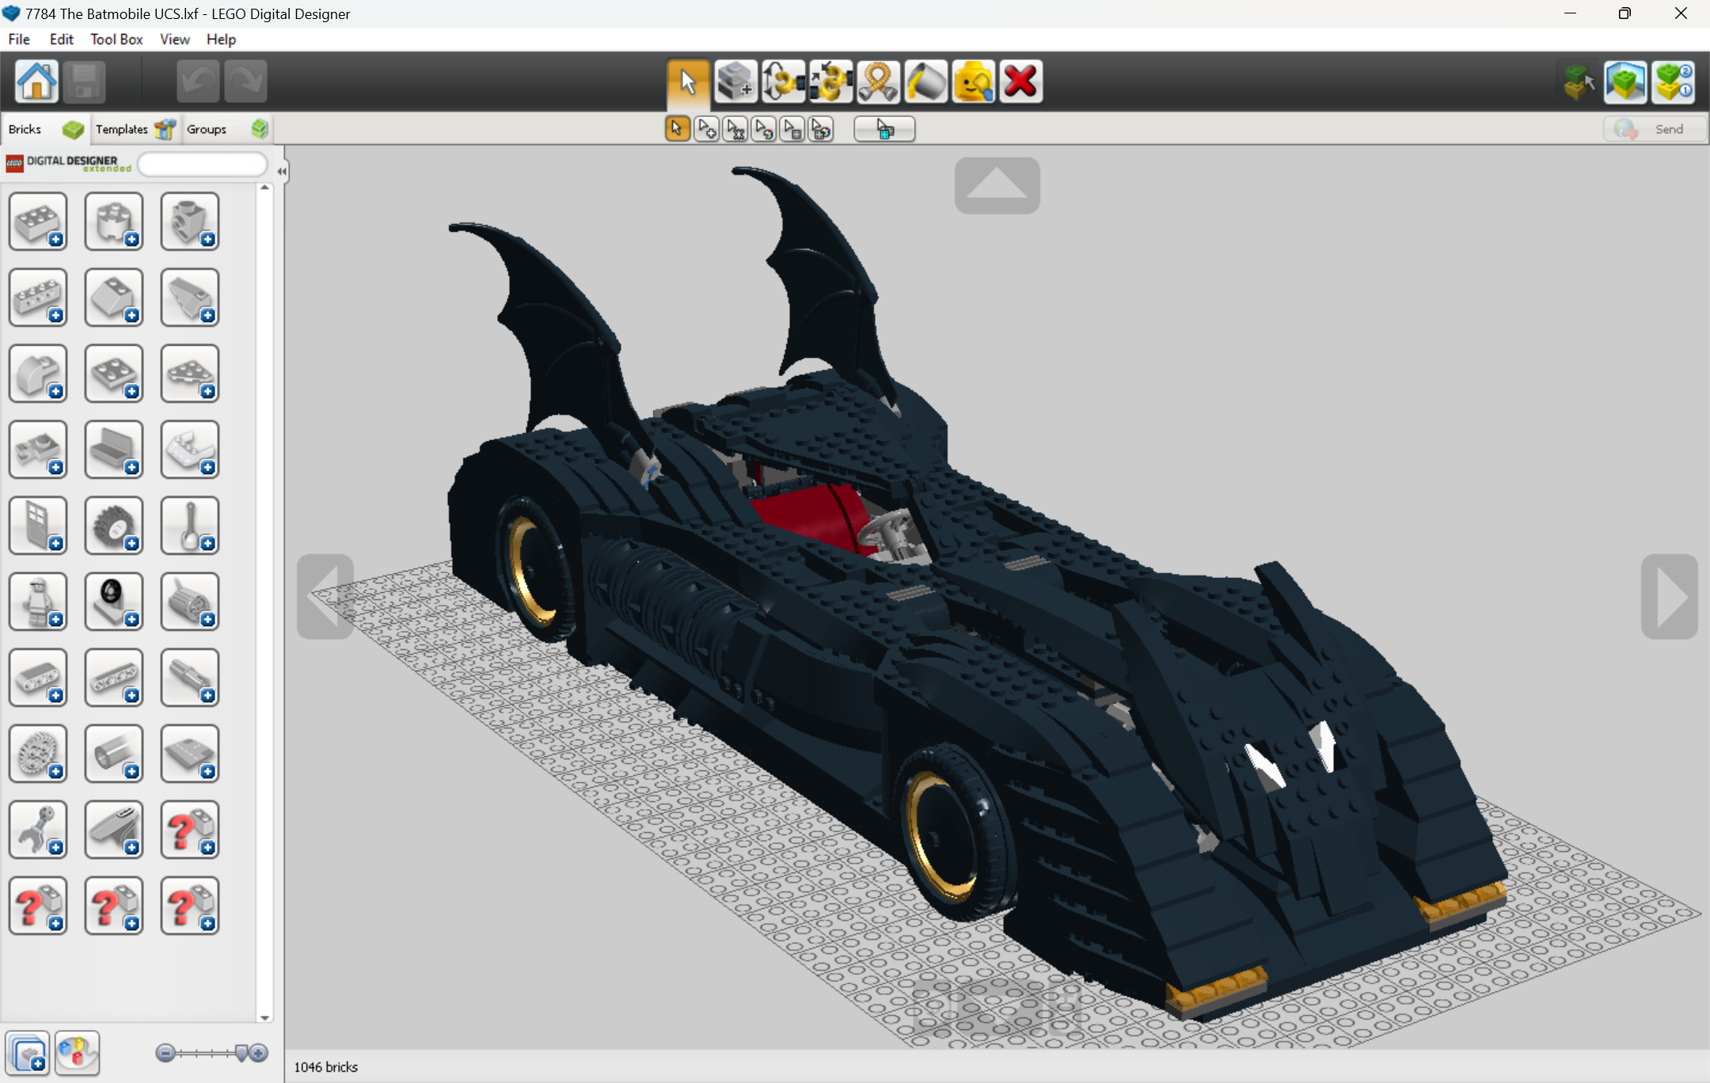The image size is (1710, 1083).
Task: Activate the minifig head decoration tool
Action: click(x=973, y=81)
